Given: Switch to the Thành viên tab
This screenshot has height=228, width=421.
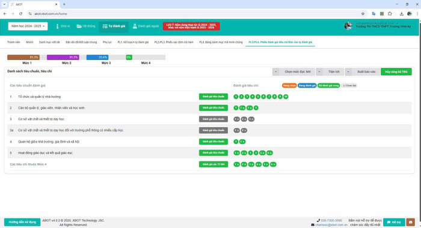Looking at the screenshot, I should [x=13, y=43].
